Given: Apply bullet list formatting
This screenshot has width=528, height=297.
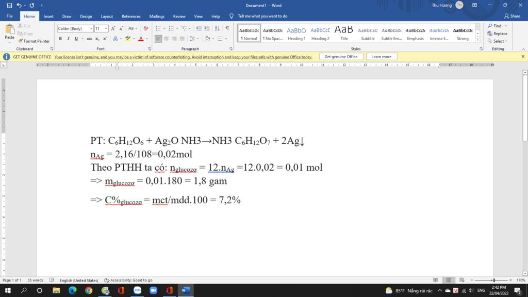Looking at the screenshot, I should [158, 28].
